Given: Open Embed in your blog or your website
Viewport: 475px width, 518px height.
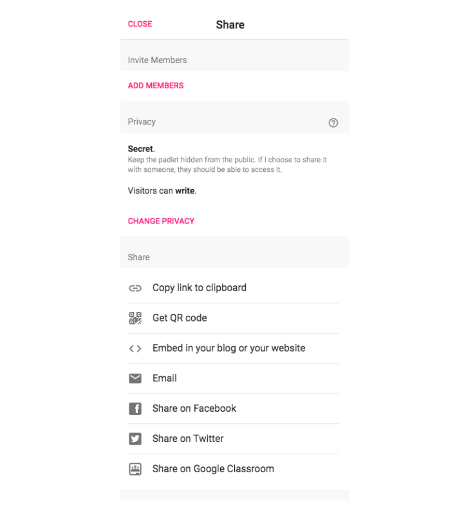Looking at the screenshot, I should click(x=228, y=348).
